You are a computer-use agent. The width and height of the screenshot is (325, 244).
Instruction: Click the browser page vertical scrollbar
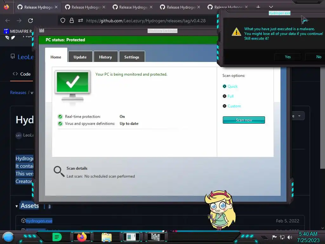tap(322, 118)
